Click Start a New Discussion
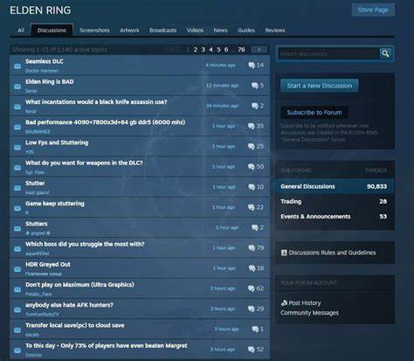This screenshot has width=414, height=361. click(320, 86)
